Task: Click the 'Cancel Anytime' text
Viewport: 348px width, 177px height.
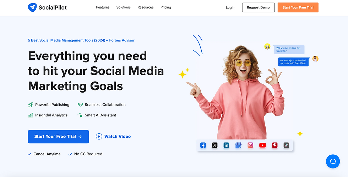Action: 47,154
